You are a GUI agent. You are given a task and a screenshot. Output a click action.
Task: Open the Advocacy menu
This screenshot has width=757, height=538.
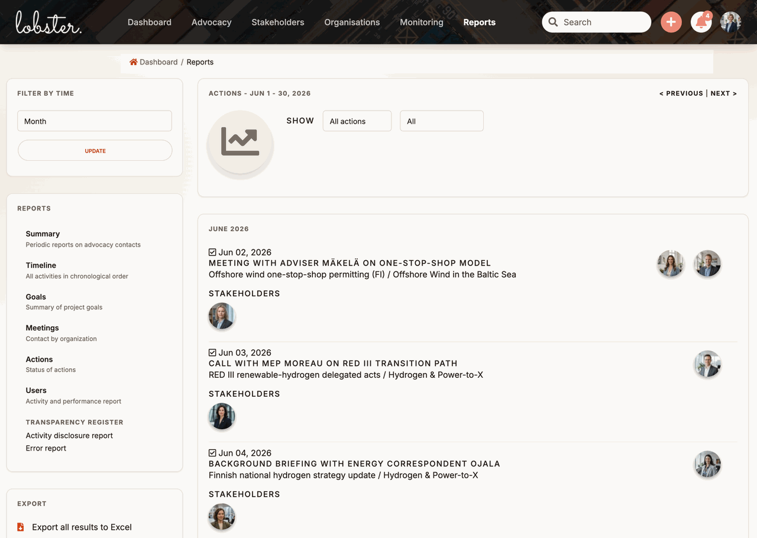coord(211,22)
